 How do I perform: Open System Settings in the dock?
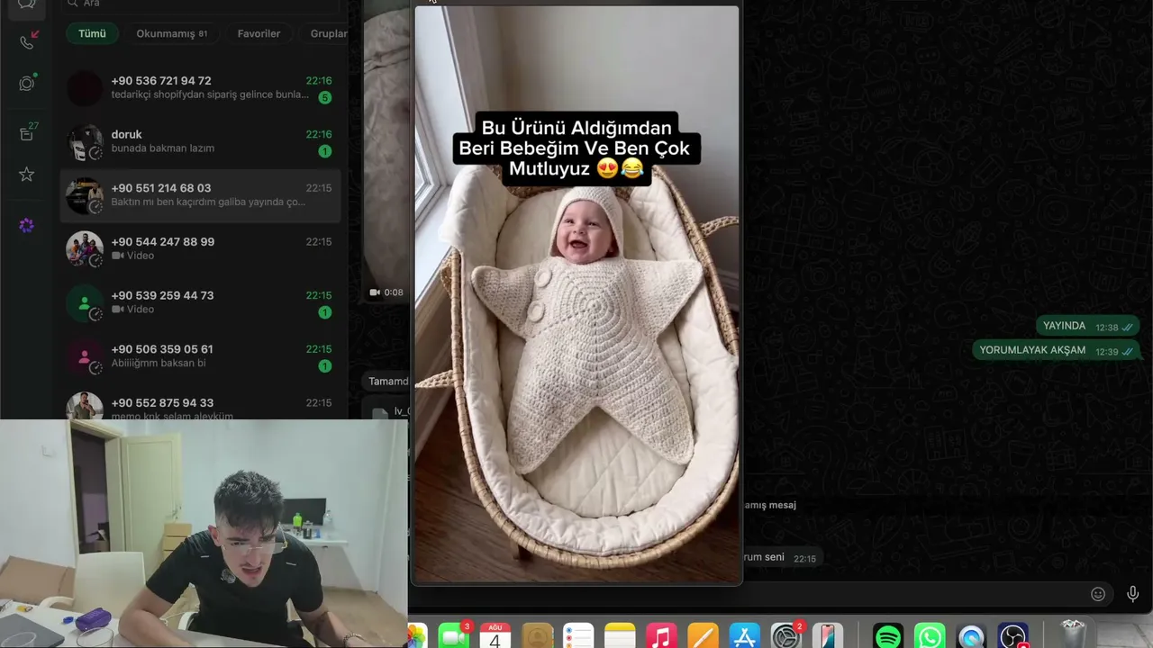786,636
